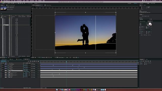This screenshot has height=91, width=162.
Task: Collapse the folder in the Project panel
Action: [x=1, y=18]
